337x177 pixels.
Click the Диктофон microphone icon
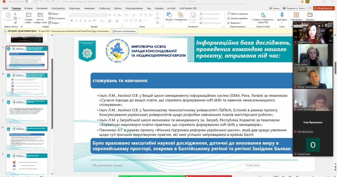(282, 15)
